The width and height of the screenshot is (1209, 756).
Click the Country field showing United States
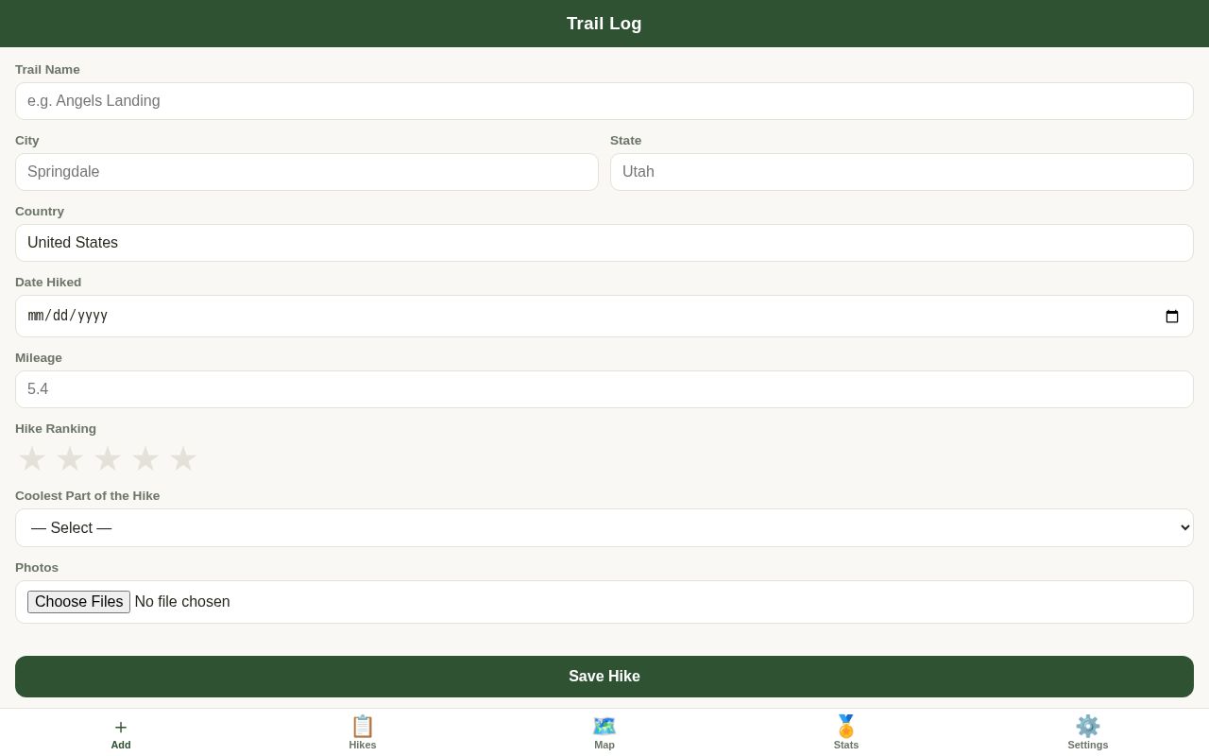point(604,243)
